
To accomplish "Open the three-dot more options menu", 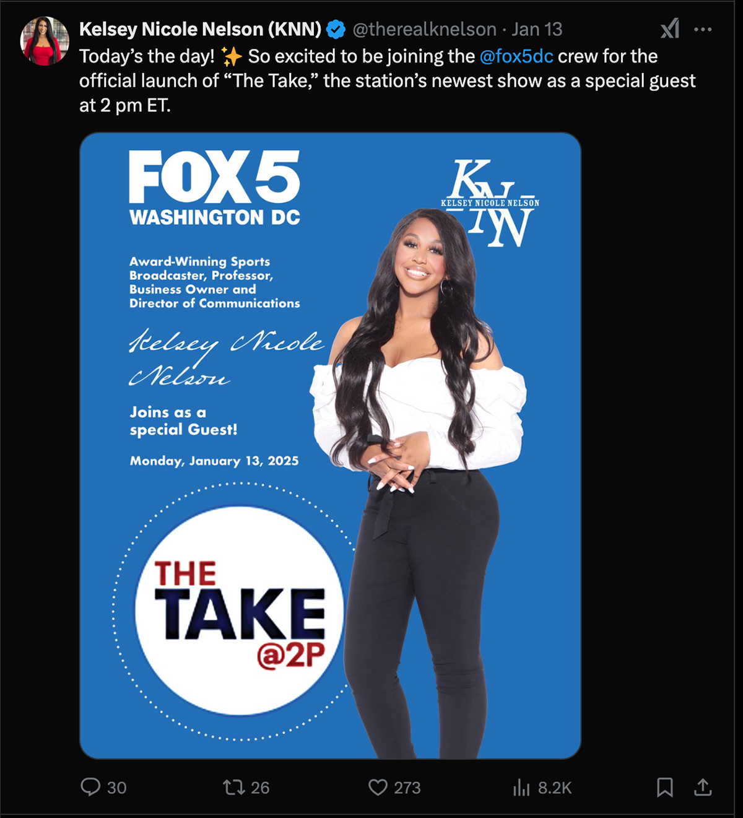I will coord(703,29).
